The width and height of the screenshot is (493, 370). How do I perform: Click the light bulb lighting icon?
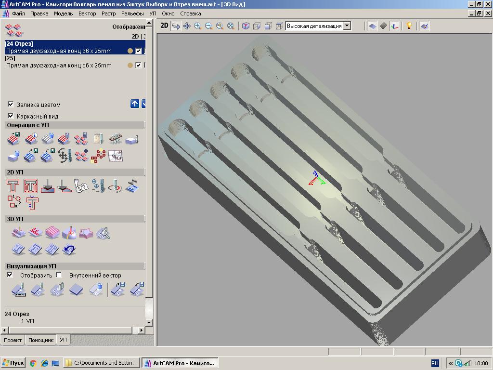[x=409, y=26]
